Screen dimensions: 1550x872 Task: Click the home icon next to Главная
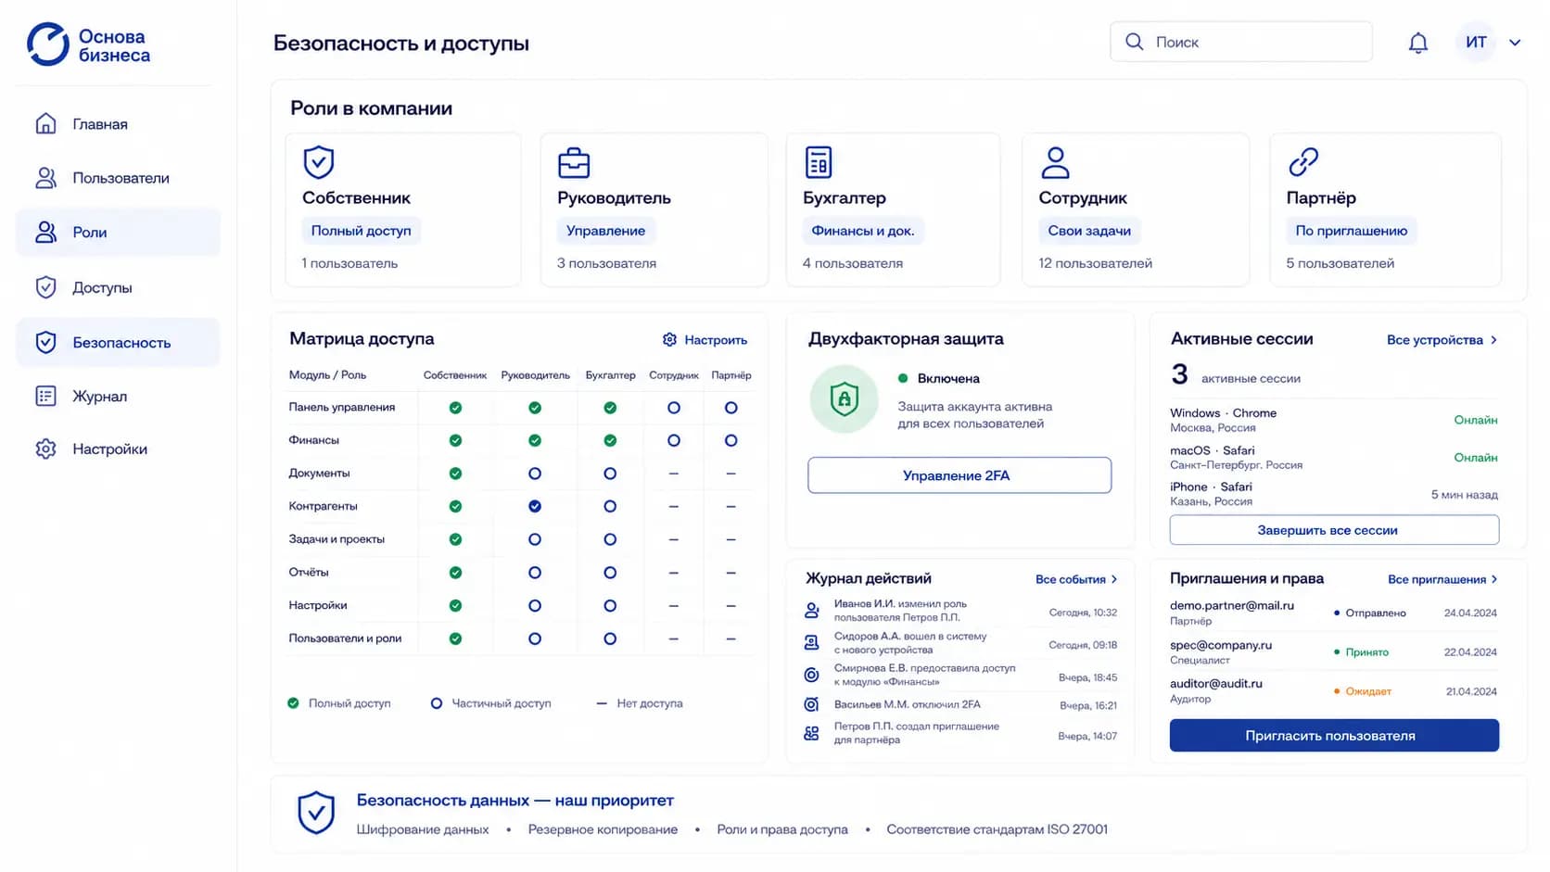[x=45, y=123]
